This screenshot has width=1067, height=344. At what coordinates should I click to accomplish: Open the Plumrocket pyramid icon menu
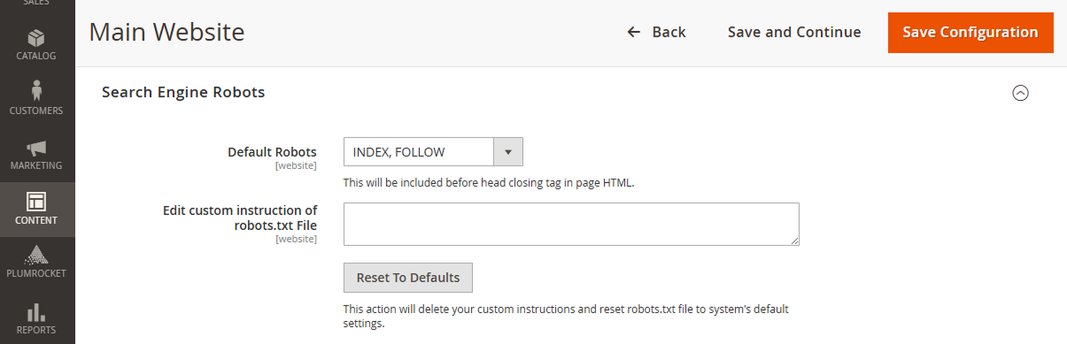pyautogui.click(x=37, y=255)
